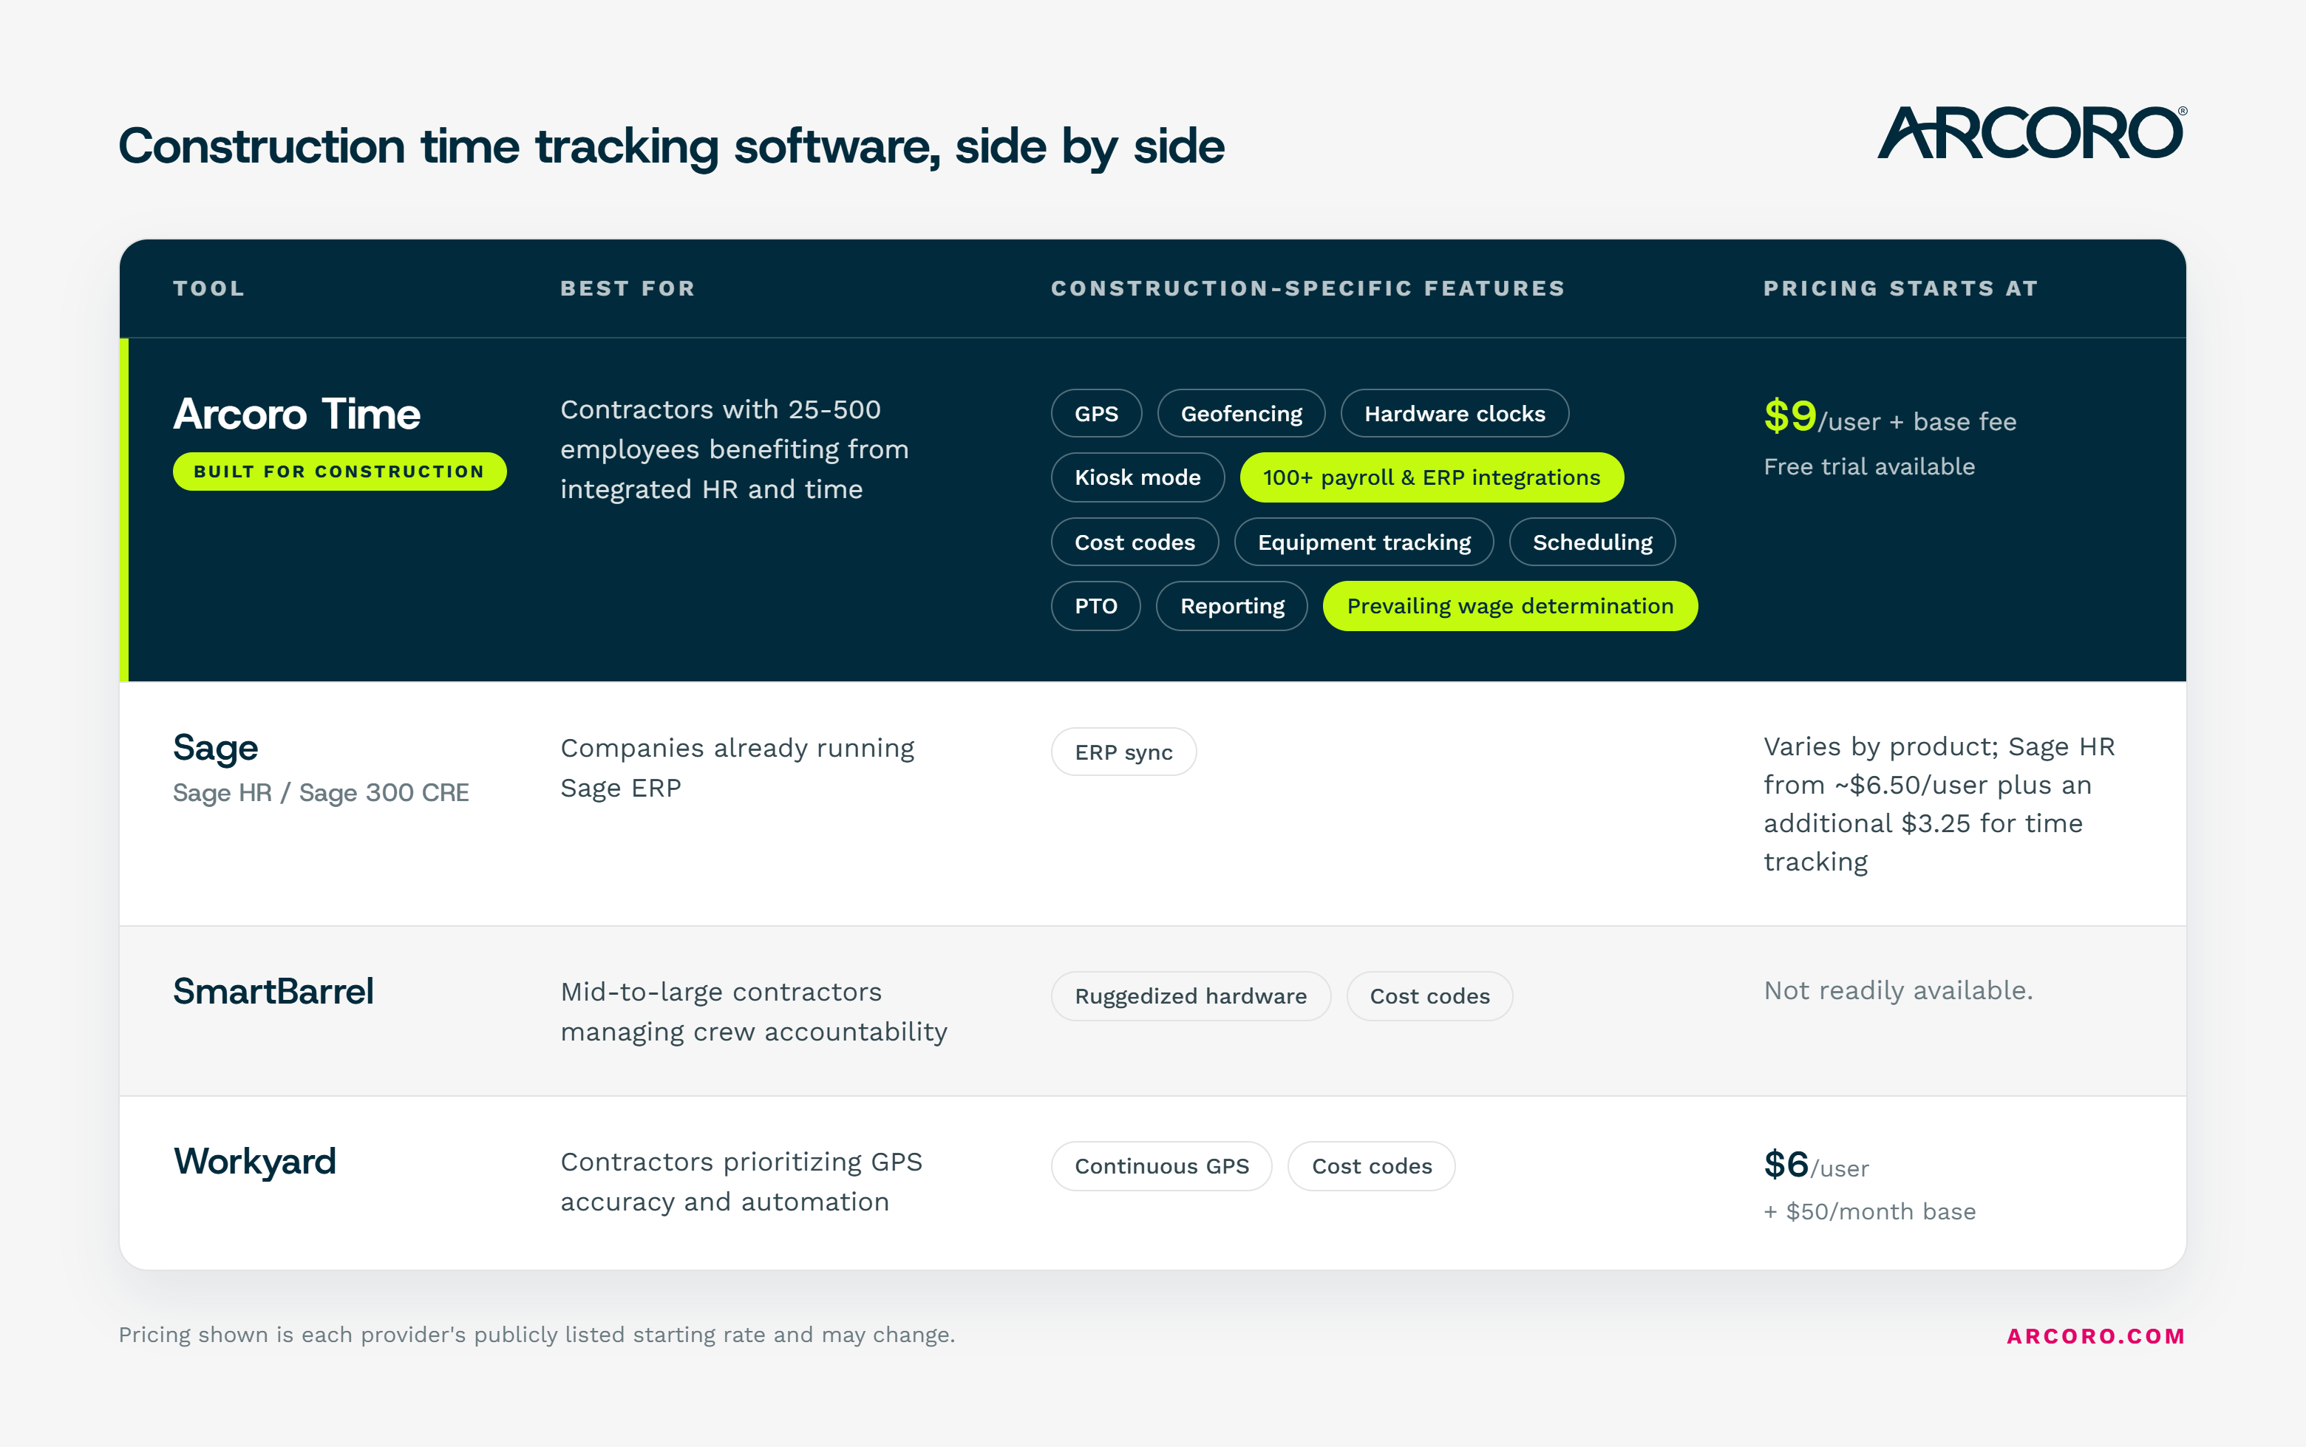Click the Scheduling feature tag

pyautogui.click(x=1592, y=542)
